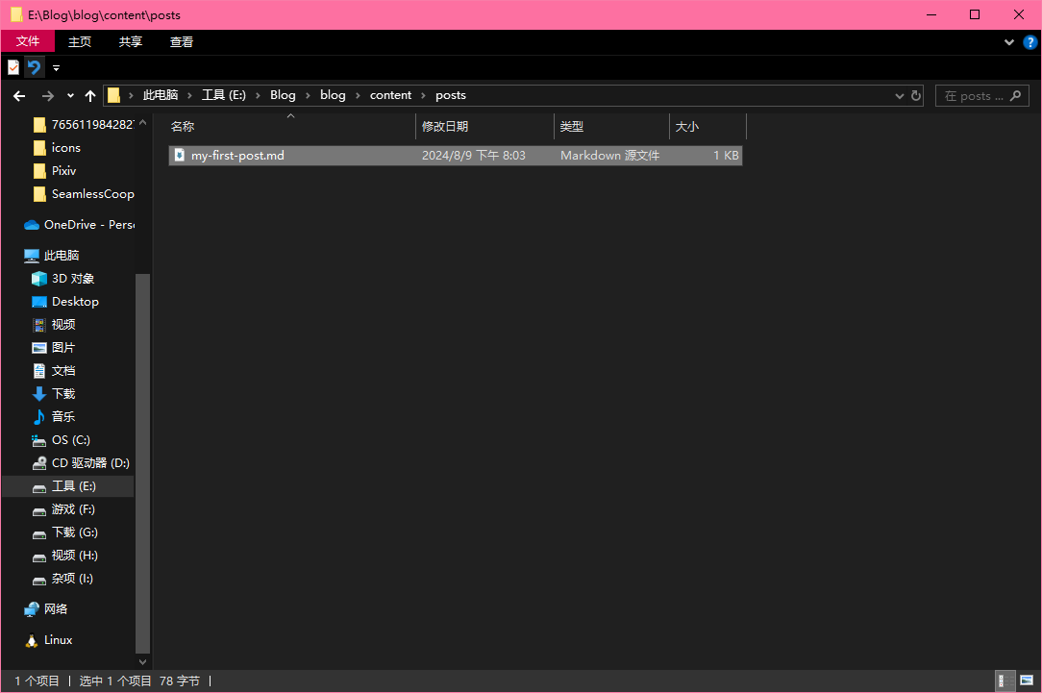Click the Blog breadcrumb in address bar

[x=283, y=95]
